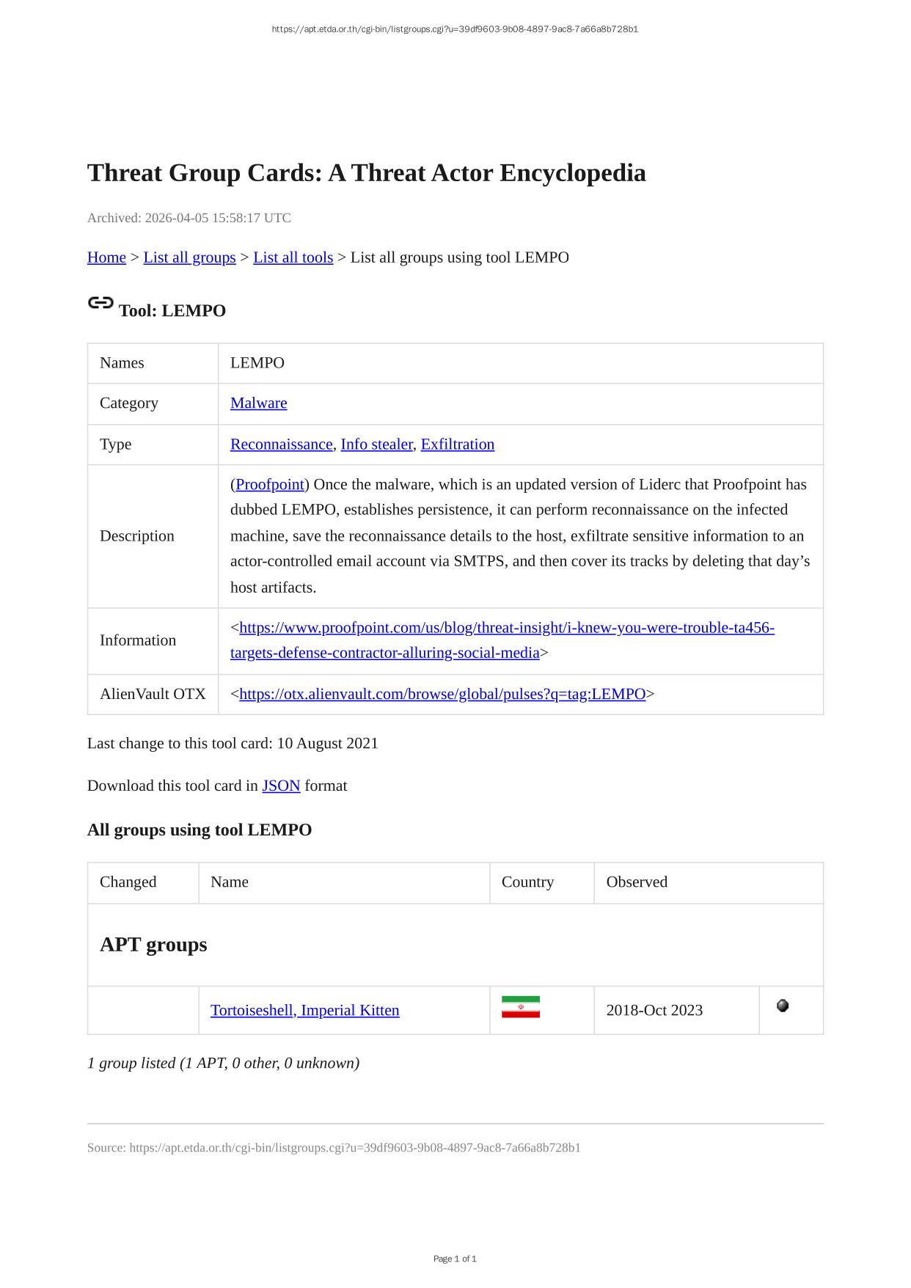Screen dimensions: 911x1288
Task: Click the Name column header
Action: [x=230, y=882]
